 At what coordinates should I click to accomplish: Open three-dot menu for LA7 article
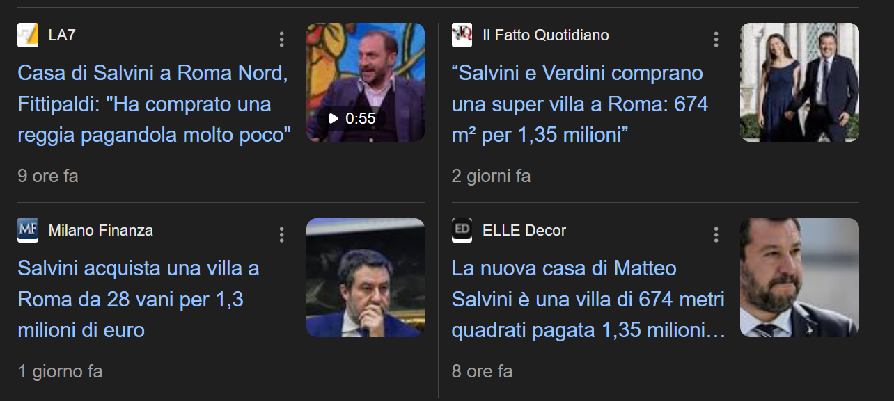pos(281,39)
